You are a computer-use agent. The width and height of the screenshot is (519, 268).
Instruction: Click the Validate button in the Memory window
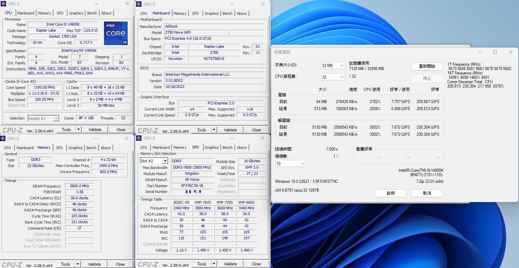(x=94, y=264)
